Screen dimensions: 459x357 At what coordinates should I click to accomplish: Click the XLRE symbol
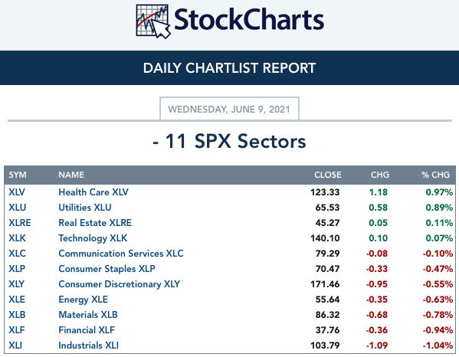(20, 223)
